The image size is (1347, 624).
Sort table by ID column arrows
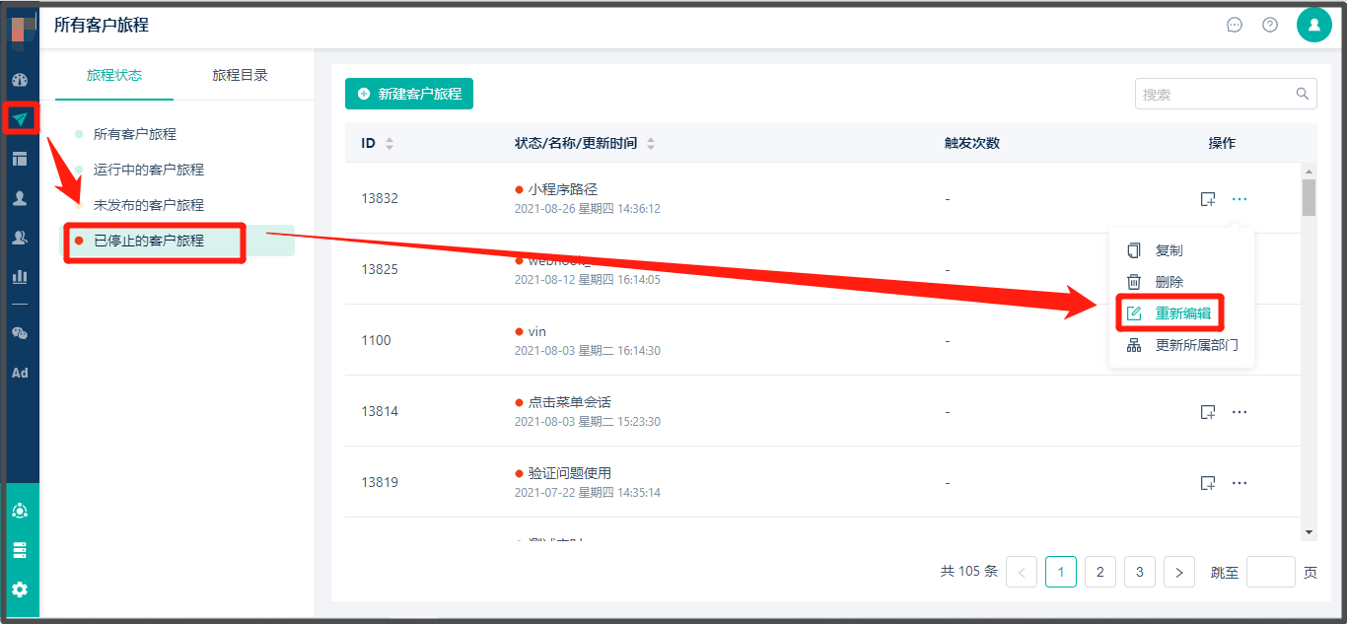coord(390,144)
